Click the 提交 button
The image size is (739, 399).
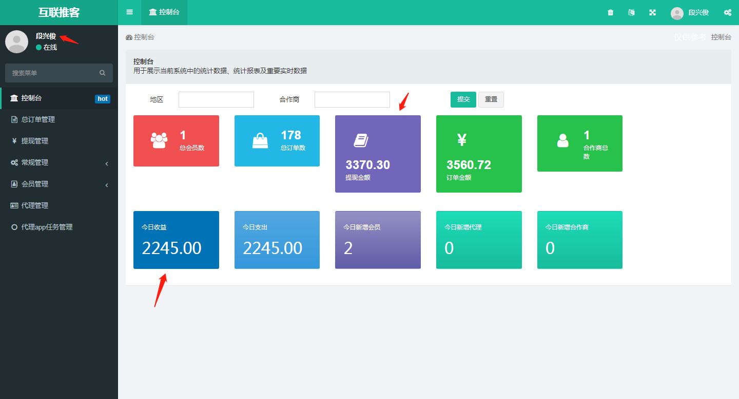(x=463, y=99)
